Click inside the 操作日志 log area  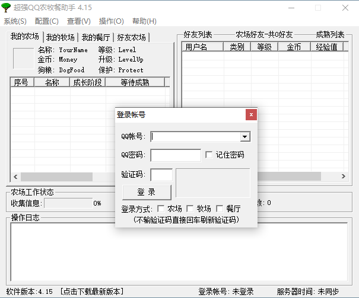click(x=179, y=252)
